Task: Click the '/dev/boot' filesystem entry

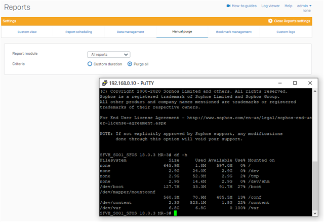Action: click(x=111, y=187)
